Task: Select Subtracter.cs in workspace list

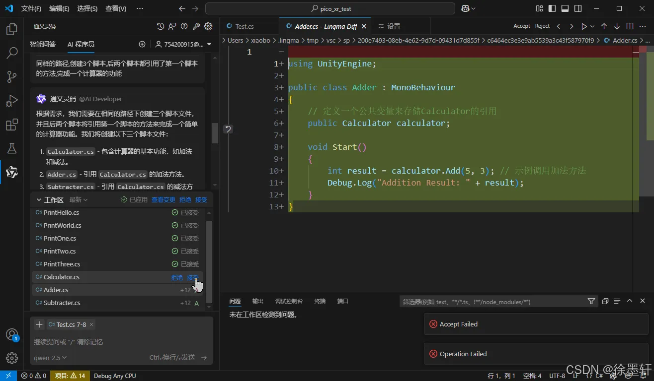Action: click(118, 303)
